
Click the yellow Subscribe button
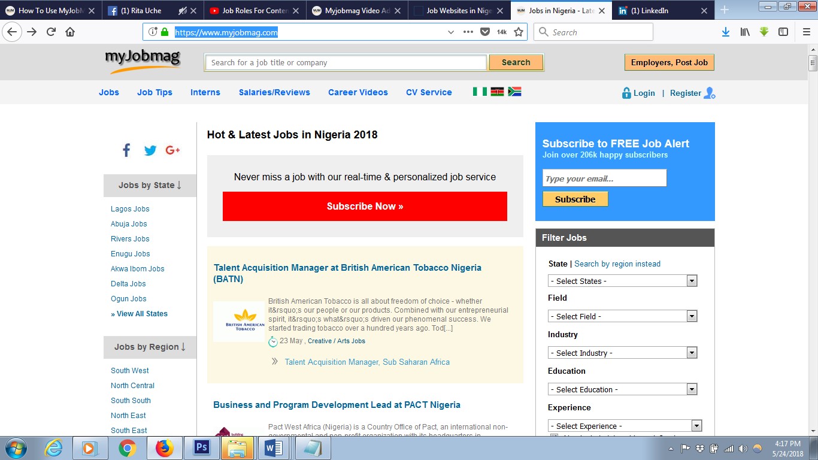(575, 199)
